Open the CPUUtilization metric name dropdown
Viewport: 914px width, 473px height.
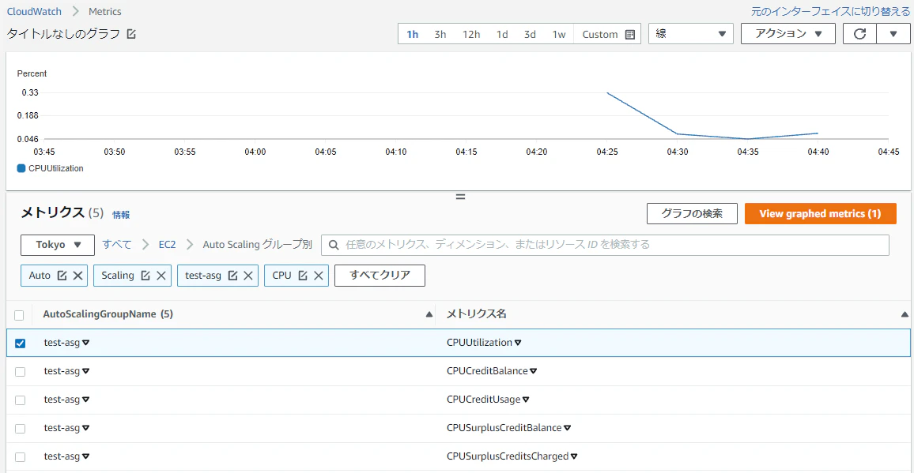click(x=518, y=343)
